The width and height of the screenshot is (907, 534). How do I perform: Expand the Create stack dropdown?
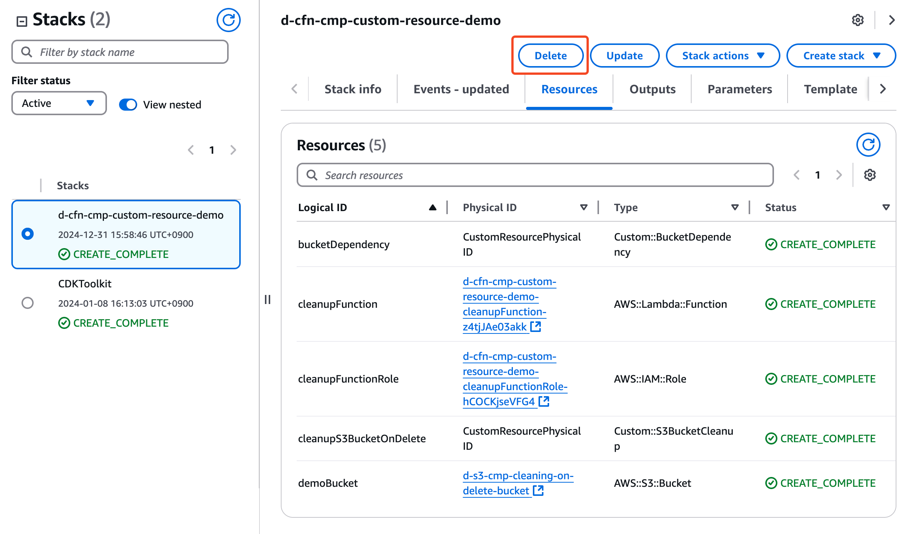click(841, 56)
